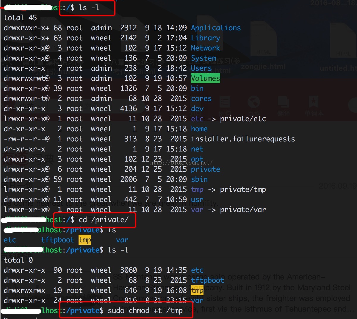Screen dimensions: 357x319
Task: Click the yellow highlighted tmp in ls output
Action: [x=85, y=240]
